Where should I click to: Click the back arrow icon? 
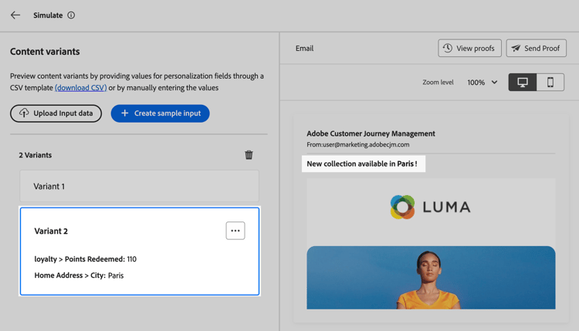tap(15, 15)
